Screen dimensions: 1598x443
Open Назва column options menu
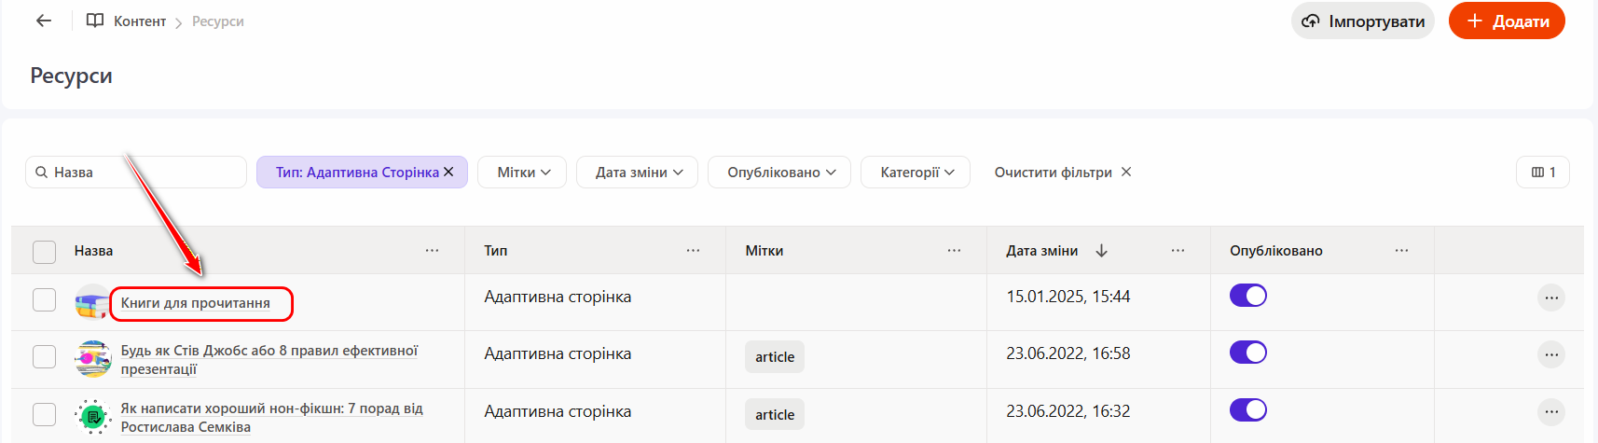(432, 251)
